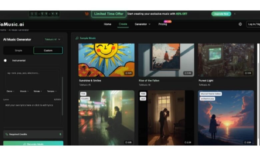Open the ToMusic V1 model dropdown
Image resolution: width=260 pixels, height=156 pixels.
pyautogui.click(x=53, y=39)
